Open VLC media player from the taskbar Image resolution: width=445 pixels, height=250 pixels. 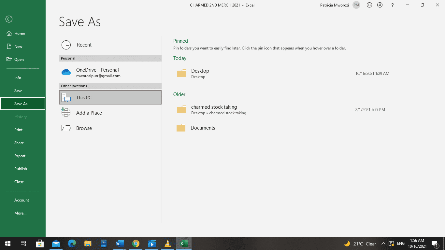click(167, 243)
